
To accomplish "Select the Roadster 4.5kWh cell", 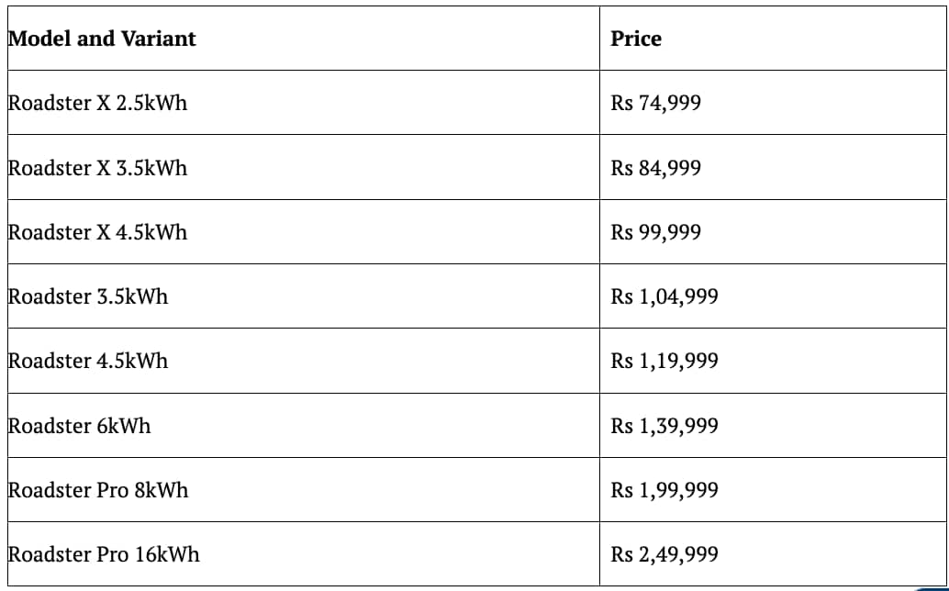I will click(303, 361).
